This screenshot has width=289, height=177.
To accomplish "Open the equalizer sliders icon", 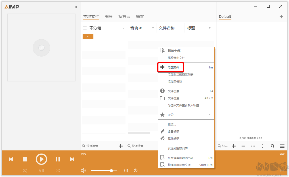I will pyautogui.click(x=126, y=170).
